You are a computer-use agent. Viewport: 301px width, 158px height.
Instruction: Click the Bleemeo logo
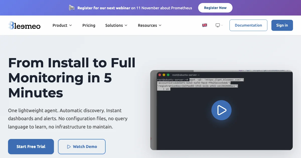(x=24, y=25)
